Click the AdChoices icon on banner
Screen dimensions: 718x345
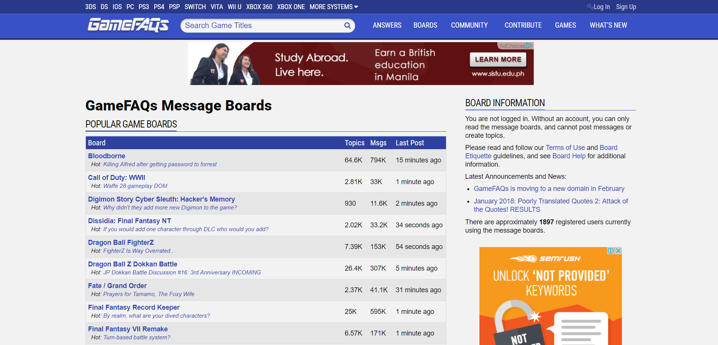point(529,46)
